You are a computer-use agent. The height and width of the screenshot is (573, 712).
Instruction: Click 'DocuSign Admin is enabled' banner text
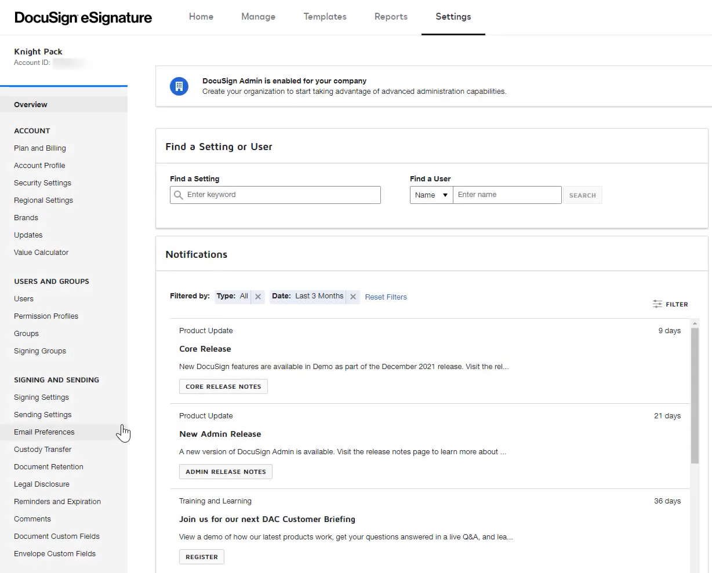coord(285,81)
